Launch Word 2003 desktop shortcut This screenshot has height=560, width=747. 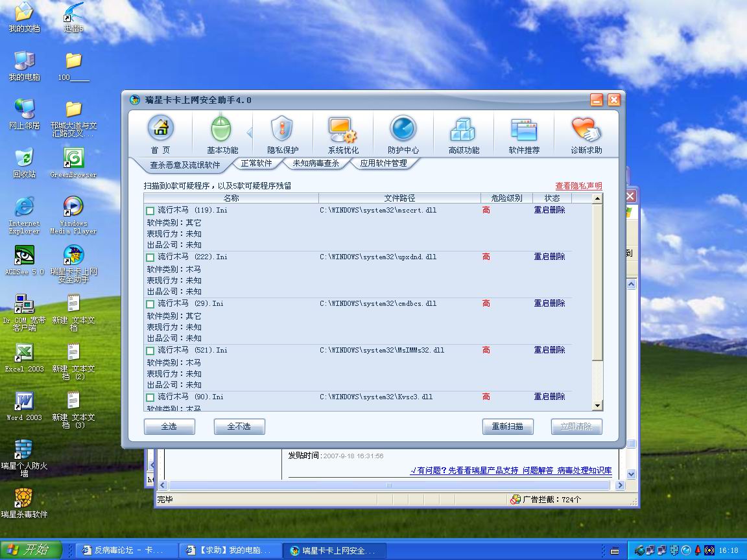tap(24, 406)
